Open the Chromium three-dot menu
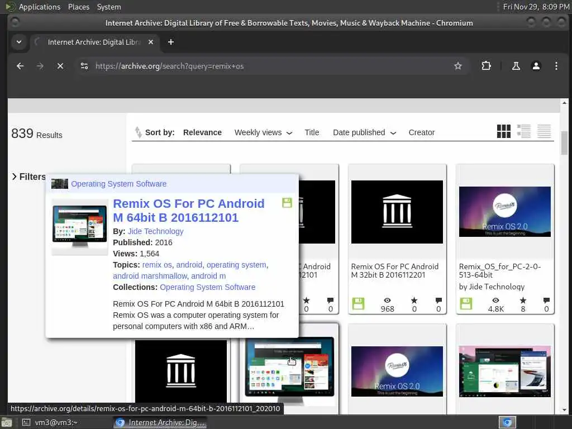This screenshot has width=572, height=429. click(x=556, y=66)
